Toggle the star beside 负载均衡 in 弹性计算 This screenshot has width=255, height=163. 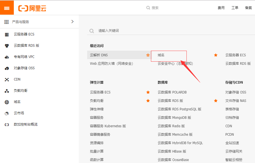click(148, 101)
